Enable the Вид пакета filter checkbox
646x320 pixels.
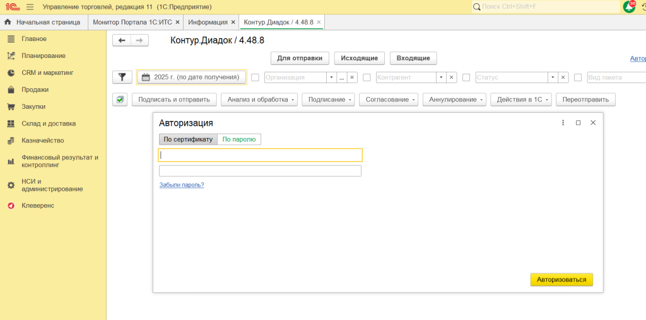[578, 77]
